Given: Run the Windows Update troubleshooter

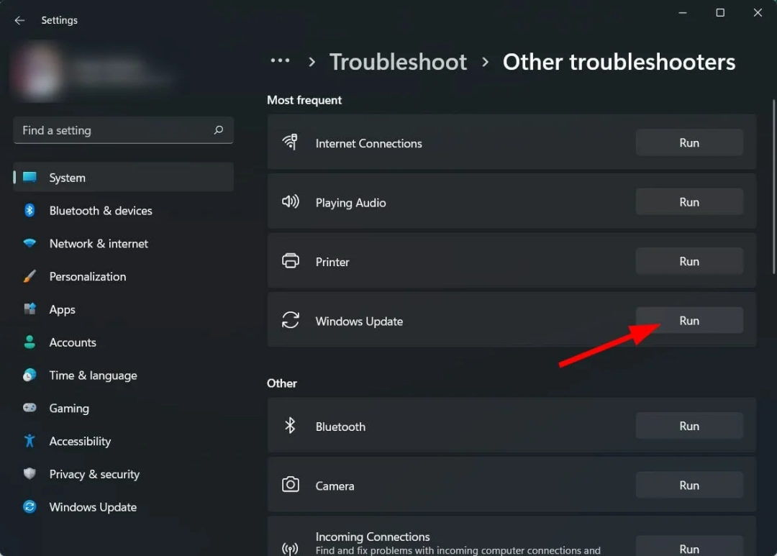Looking at the screenshot, I should pos(689,321).
